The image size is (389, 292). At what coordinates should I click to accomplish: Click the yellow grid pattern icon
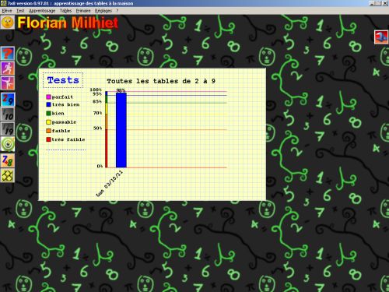coord(8,175)
